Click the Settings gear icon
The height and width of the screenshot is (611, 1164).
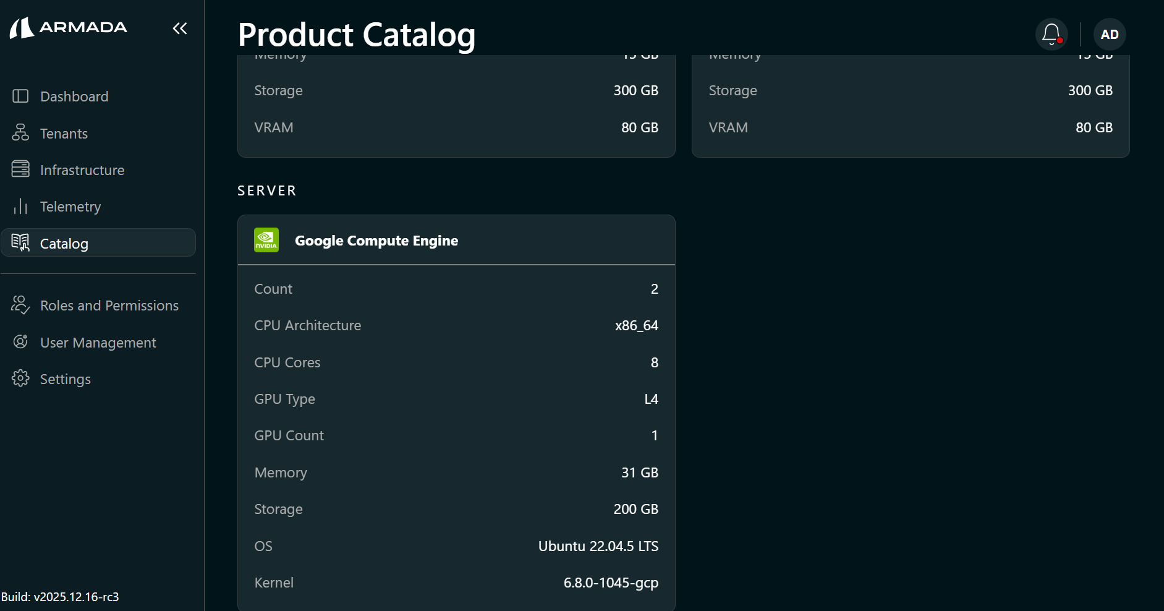(x=20, y=378)
